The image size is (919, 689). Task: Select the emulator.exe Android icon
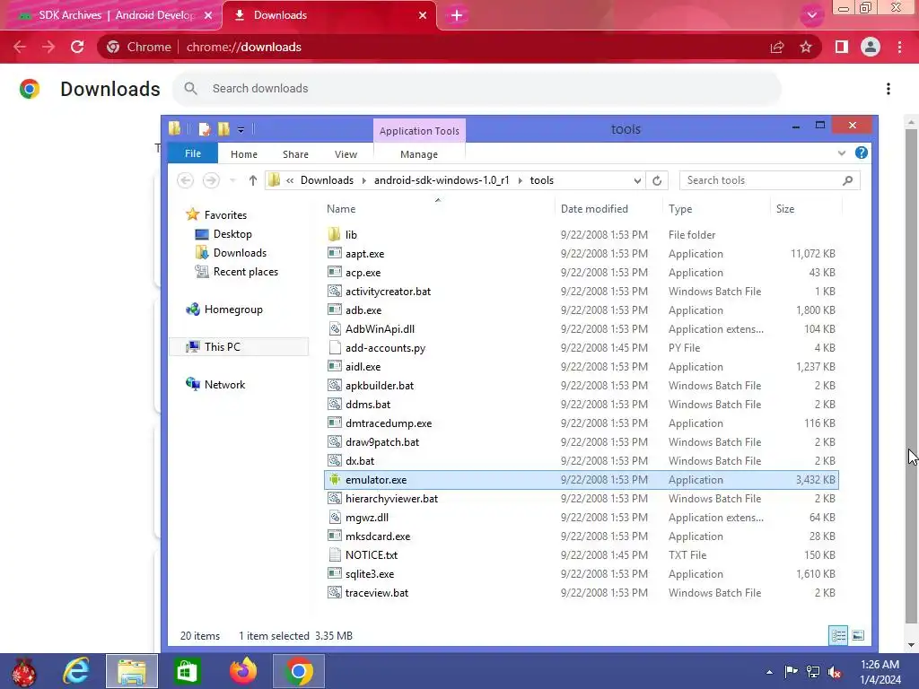click(334, 480)
